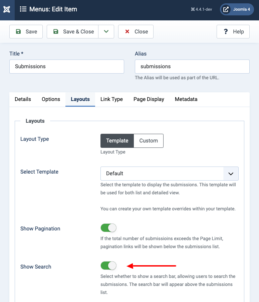Click the Joomla logo icon
This screenshot has width=259, height=302.
point(7,9)
